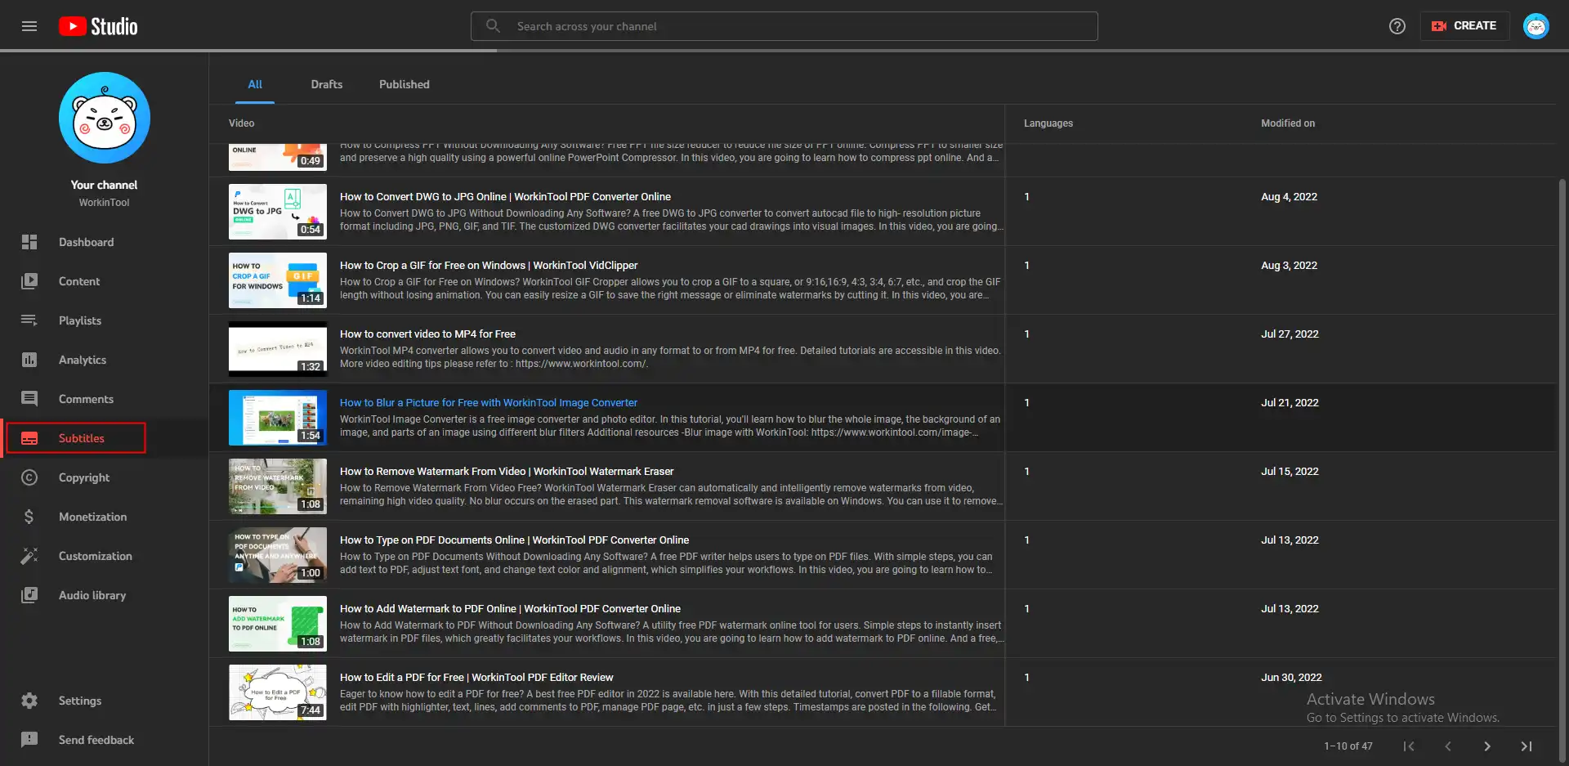
Task: Click the Playlists icon in sidebar
Action: [29, 320]
